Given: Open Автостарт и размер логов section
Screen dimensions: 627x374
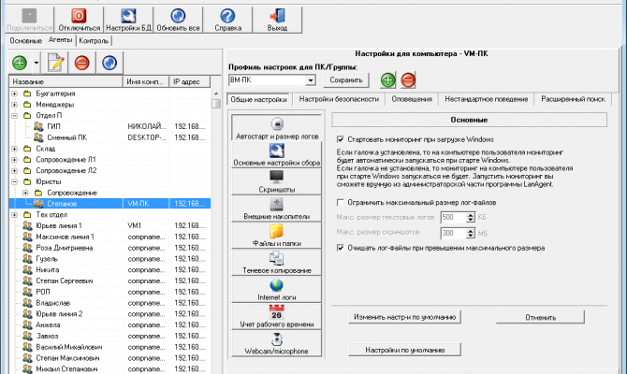Looking at the screenshot, I should (x=277, y=128).
